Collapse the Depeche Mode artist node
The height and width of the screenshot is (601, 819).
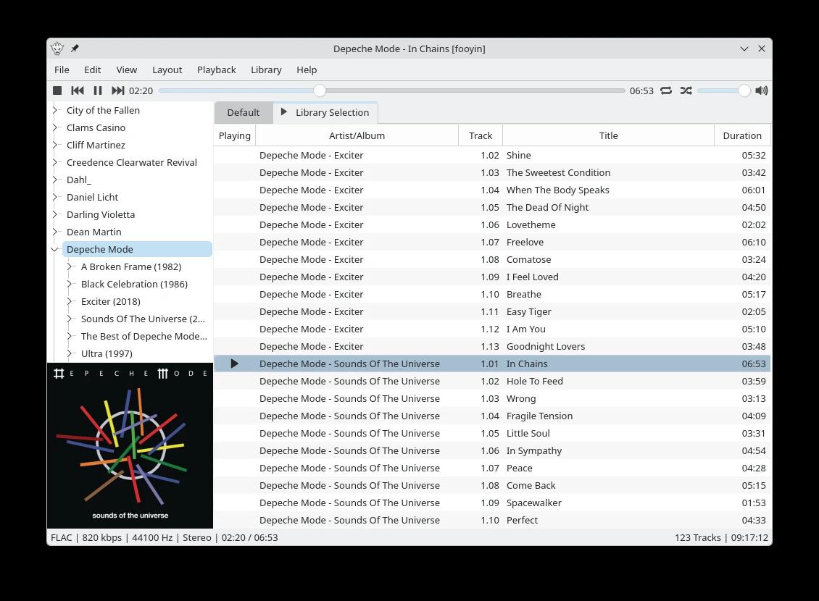click(54, 249)
